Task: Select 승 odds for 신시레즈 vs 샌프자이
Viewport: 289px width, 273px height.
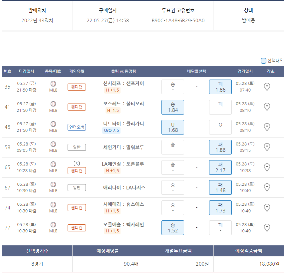Action: coord(173,87)
